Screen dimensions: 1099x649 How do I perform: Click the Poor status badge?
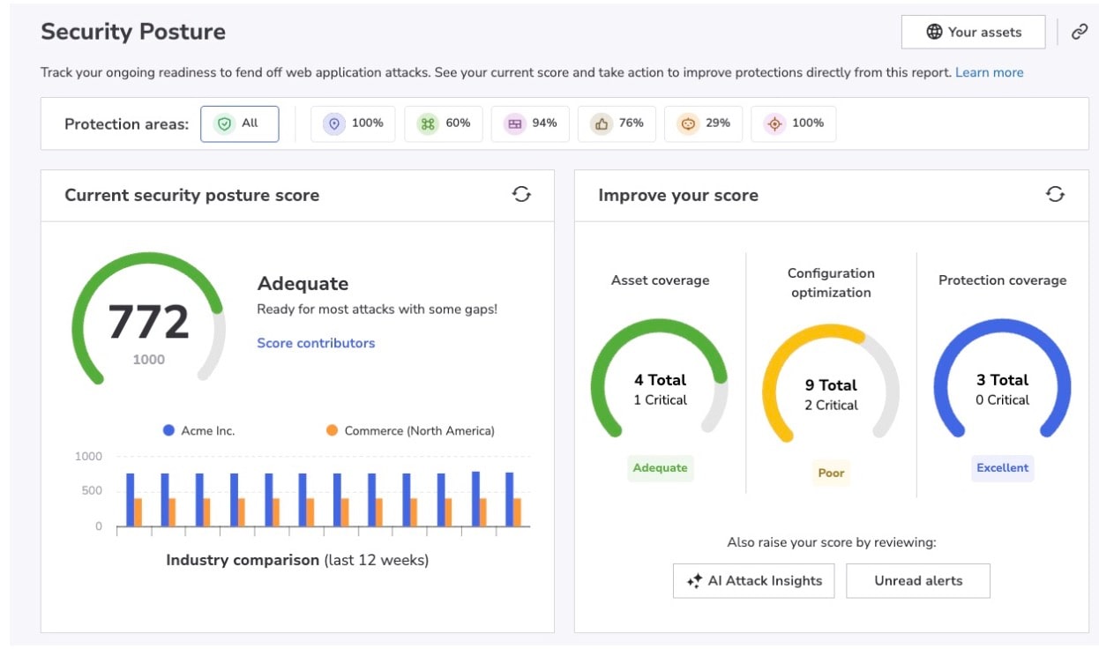click(831, 474)
